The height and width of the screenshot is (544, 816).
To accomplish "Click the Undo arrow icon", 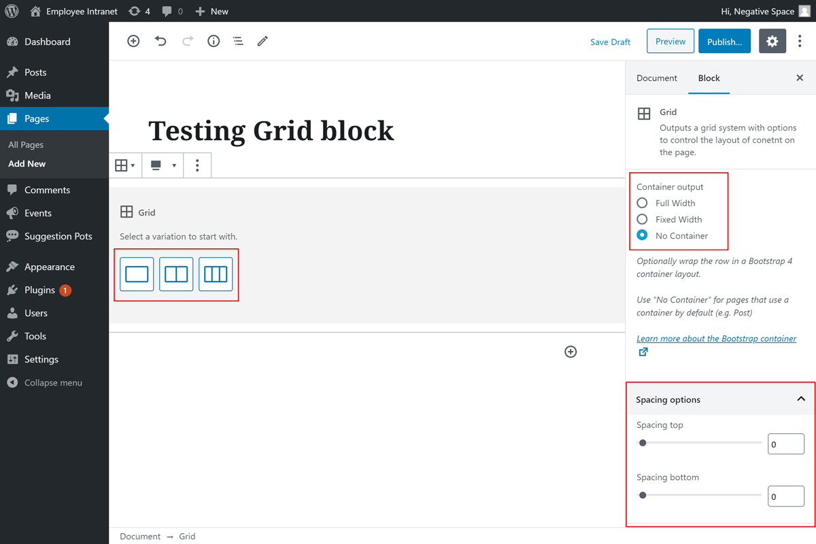I will coord(160,41).
